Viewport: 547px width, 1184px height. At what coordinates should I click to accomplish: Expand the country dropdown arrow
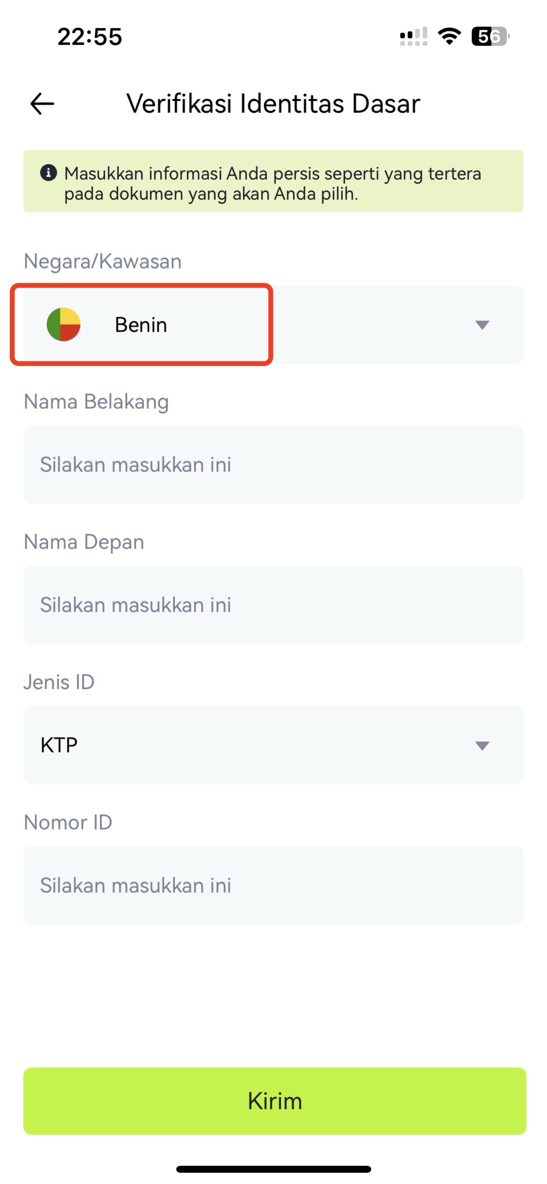click(x=482, y=325)
